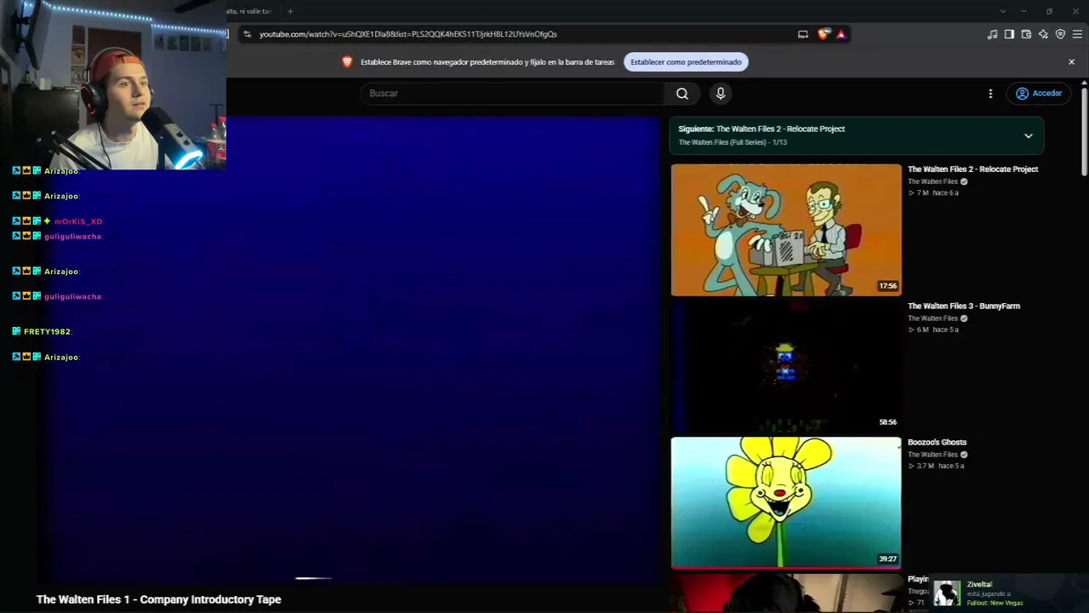This screenshot has width=1089, height=613.
Task: Click chat username mOrKiS_XD
Action: pos(77,221)
